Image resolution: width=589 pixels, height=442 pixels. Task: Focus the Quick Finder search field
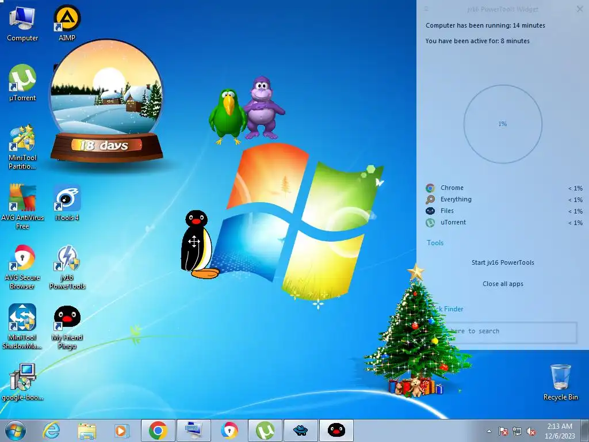click(x=503, y=331)
